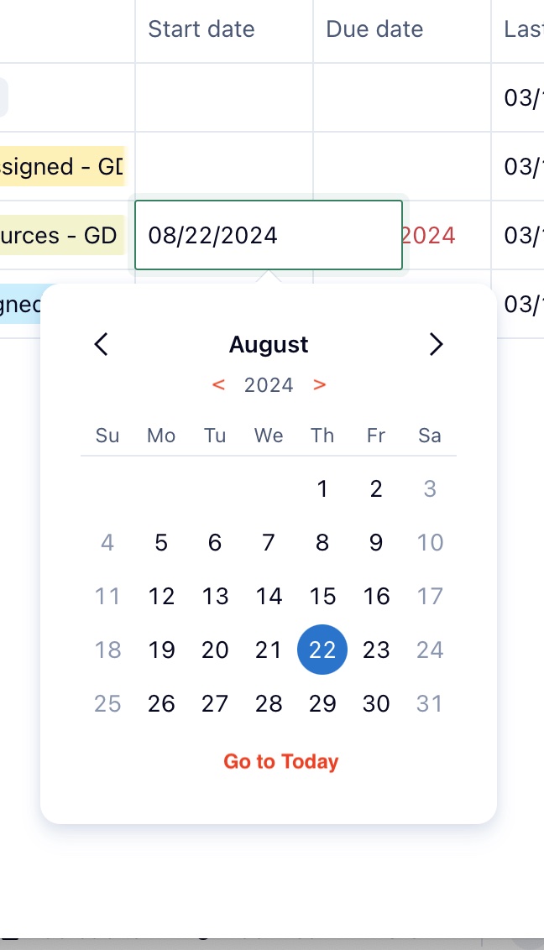Click the Start date column header

tap(201, 29)
